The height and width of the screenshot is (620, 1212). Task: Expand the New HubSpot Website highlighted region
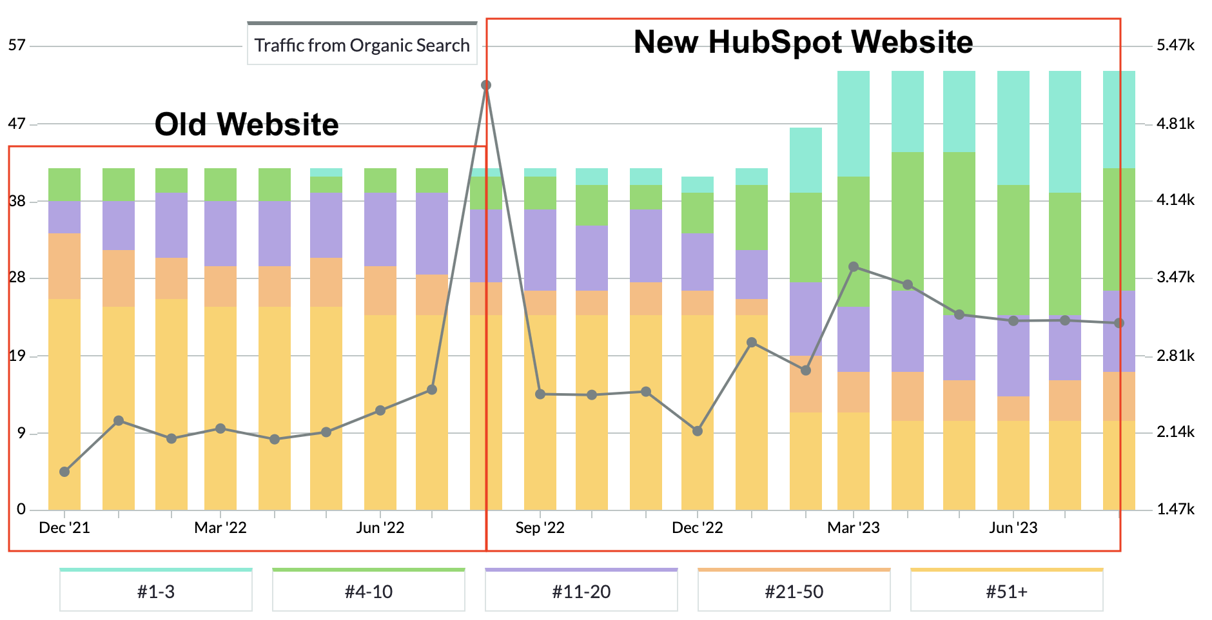coord(803,284)
